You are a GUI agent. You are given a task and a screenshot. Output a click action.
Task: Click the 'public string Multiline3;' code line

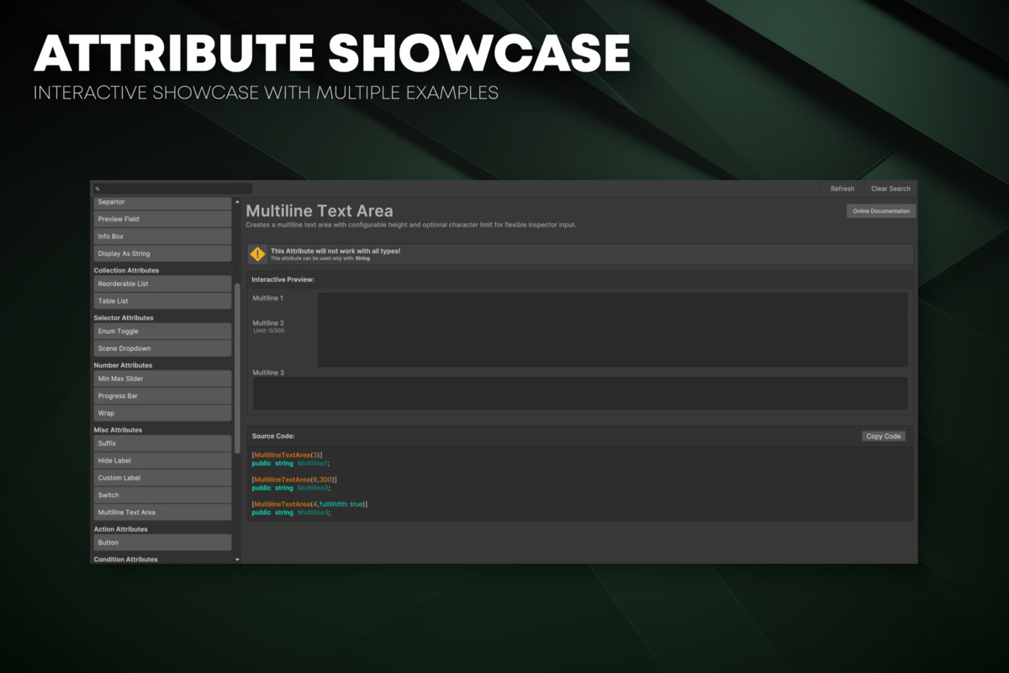click(x=291, y=512)
